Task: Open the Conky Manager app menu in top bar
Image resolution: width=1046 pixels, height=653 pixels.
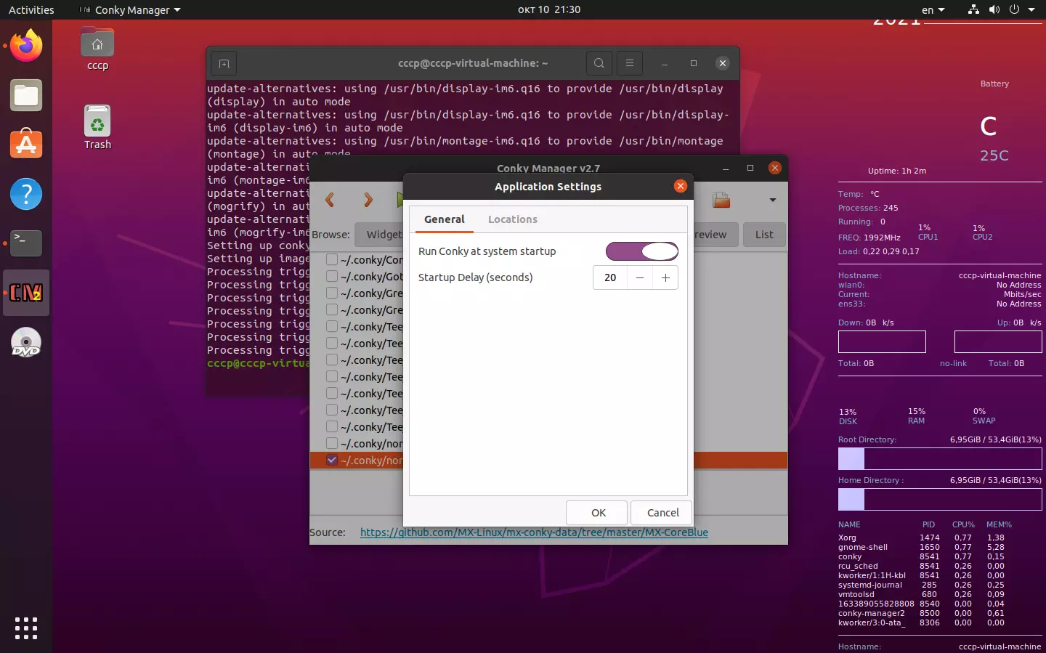Action: click(131, 10)
